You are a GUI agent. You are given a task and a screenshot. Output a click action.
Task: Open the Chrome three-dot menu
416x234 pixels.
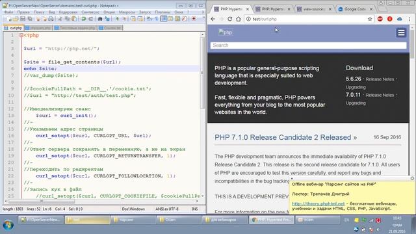tap(409, 19)
